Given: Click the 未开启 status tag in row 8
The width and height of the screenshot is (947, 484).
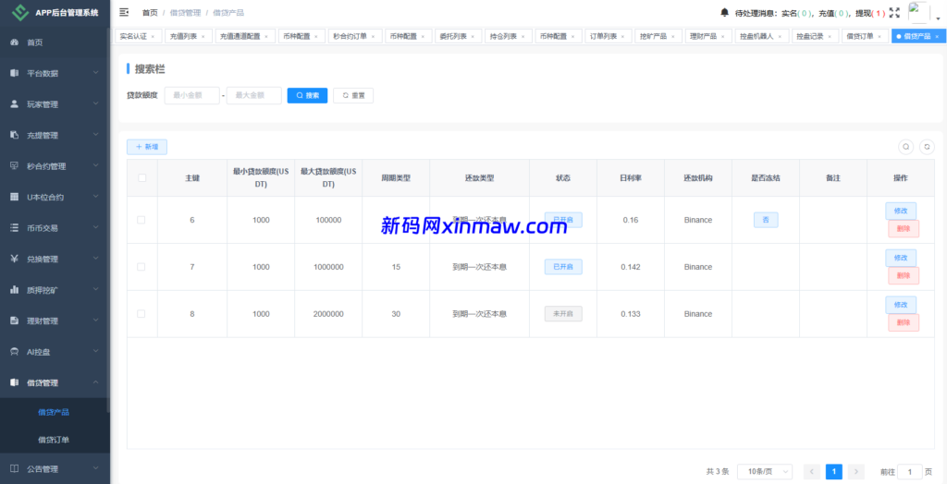Looking at the screenshot, I should (x=563, y=314).
